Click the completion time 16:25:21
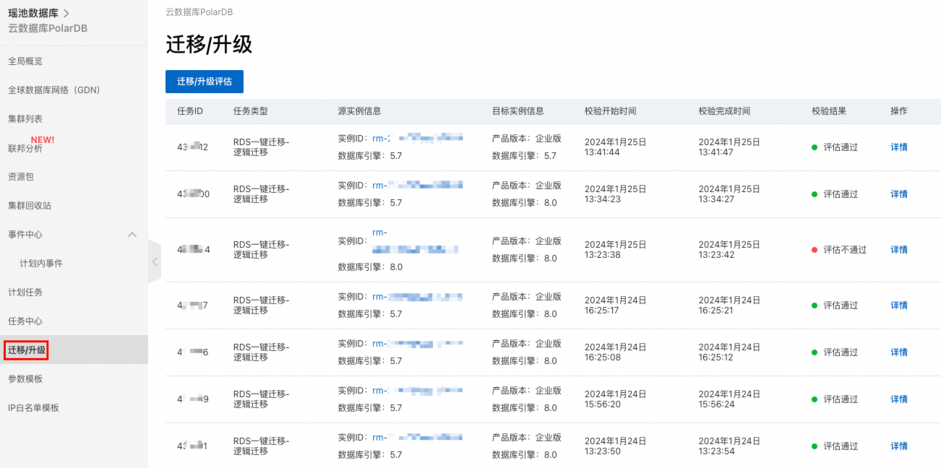The width and height of the screenshot is (941, 468). (x=716, y=311)
